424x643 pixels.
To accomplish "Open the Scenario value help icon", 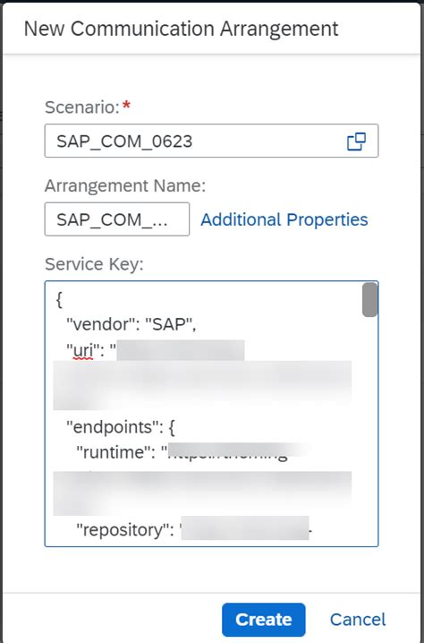I will pyautogui.click(x=356, y=141).
